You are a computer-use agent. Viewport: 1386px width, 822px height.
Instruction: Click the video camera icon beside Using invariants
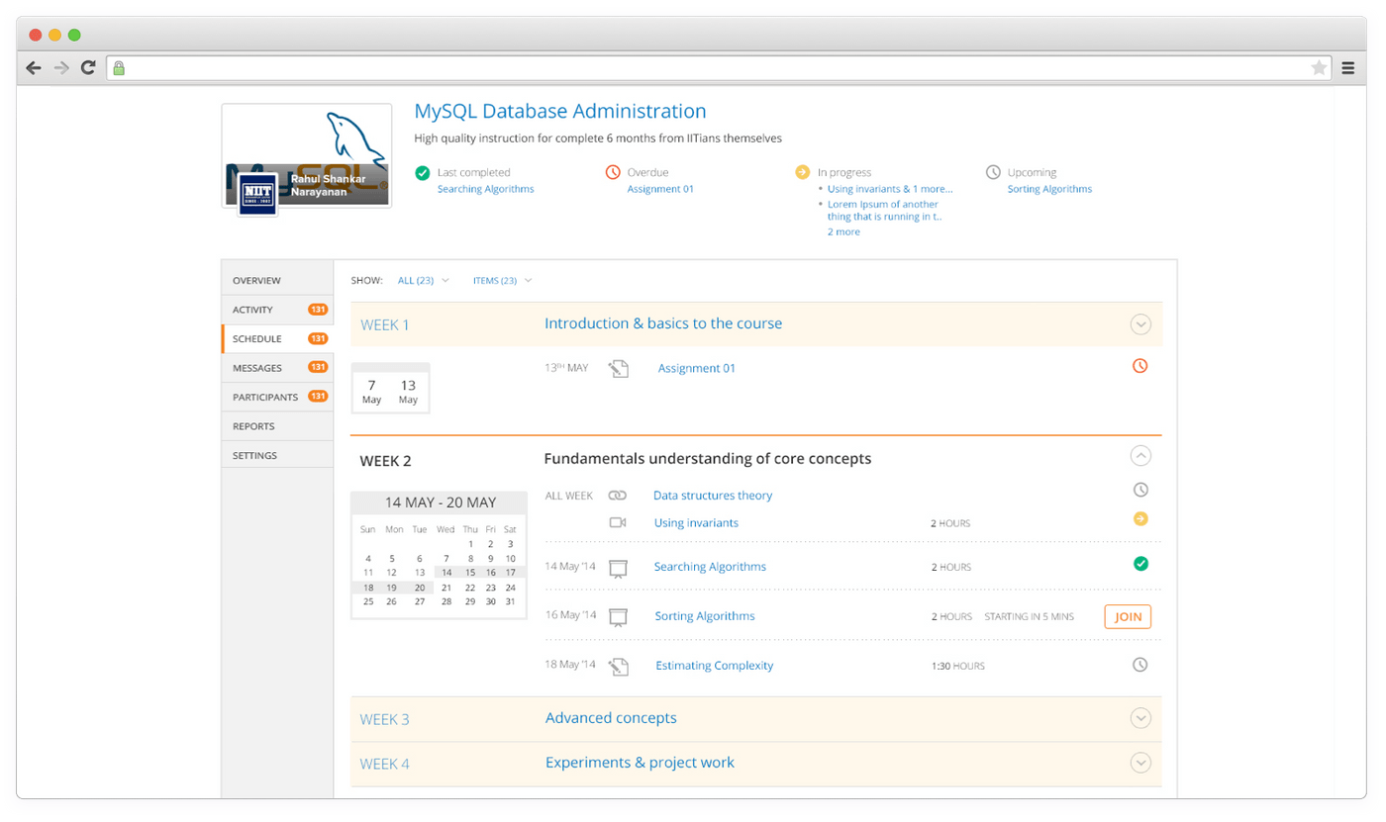click(618, 522)
